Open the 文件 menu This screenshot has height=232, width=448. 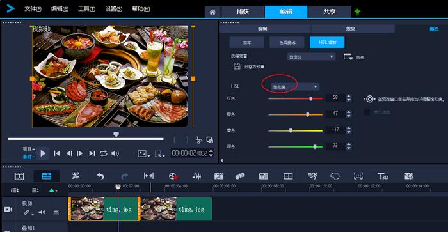33,9
